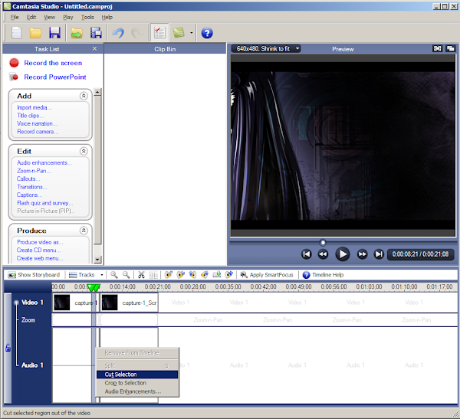Click the preview playback seek slider knob

click(x=323, y=242)
